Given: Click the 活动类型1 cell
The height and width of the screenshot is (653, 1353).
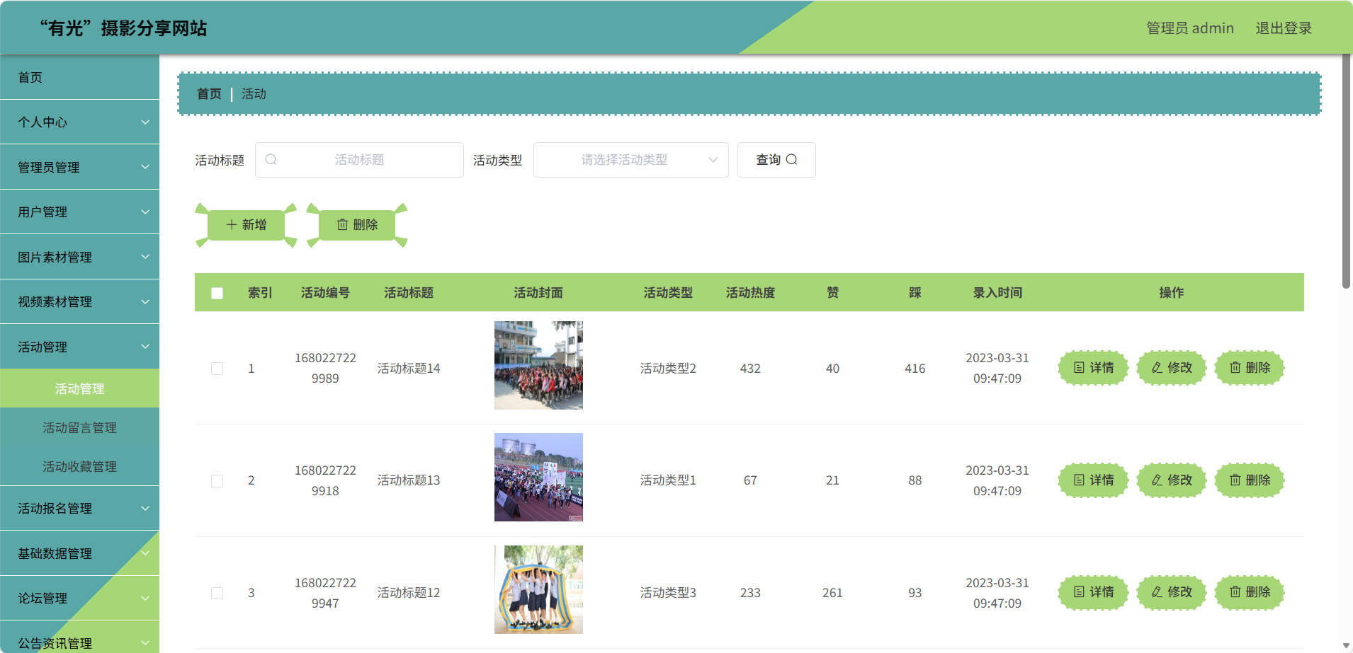Looking at the screenshot, I should [x=668, y=480].
